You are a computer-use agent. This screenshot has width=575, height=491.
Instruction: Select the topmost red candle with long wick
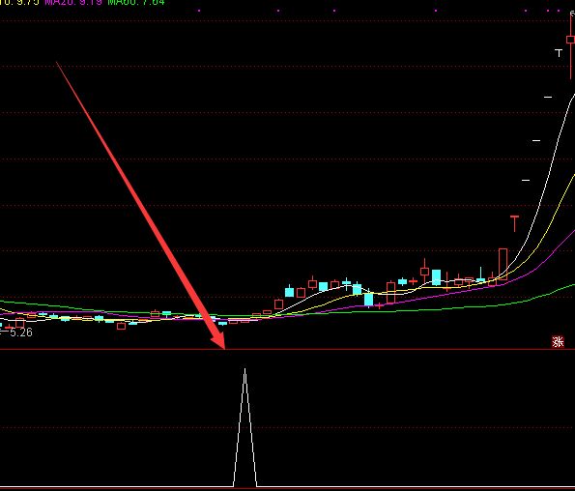click(570, 44)
